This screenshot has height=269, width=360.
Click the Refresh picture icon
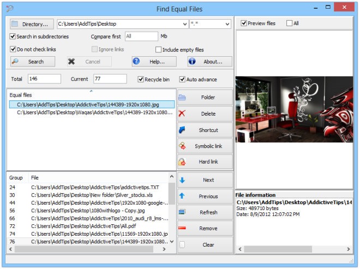[182, 212]
